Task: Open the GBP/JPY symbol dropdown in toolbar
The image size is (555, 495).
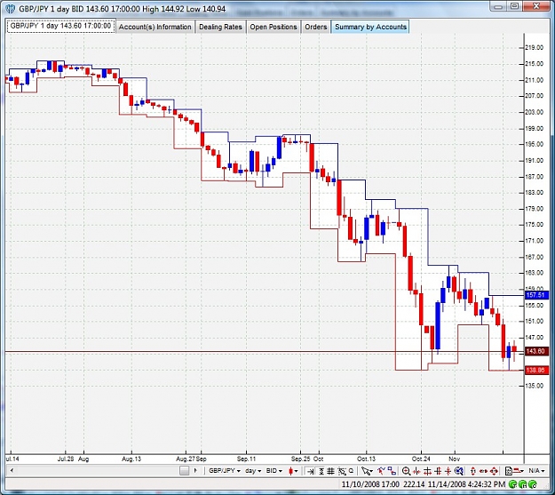Action: point(225,471)
